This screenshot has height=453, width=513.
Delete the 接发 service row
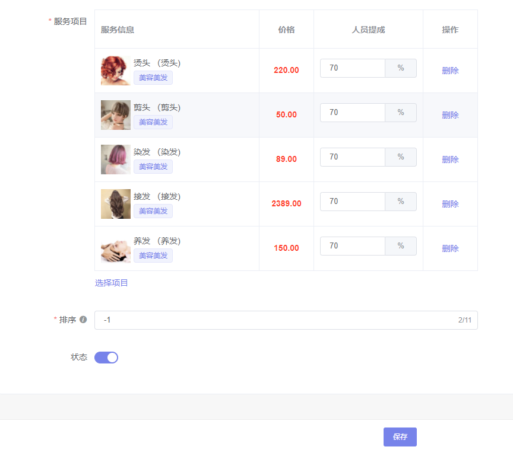450,204
